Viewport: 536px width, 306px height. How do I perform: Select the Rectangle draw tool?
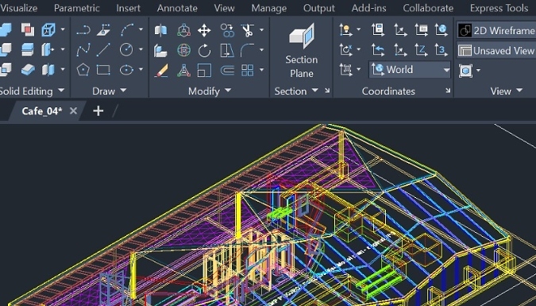pyautogui.click(x=103, y=70)
